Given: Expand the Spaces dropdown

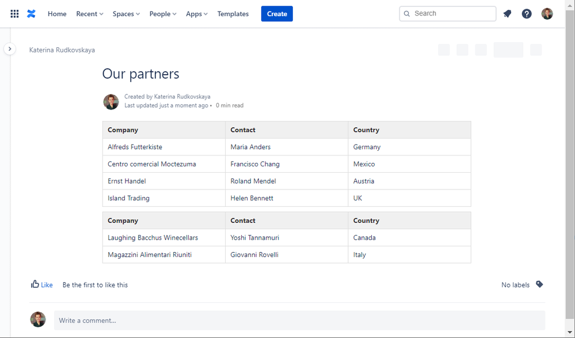Looking at the screenshot, I should click(126, 14).
